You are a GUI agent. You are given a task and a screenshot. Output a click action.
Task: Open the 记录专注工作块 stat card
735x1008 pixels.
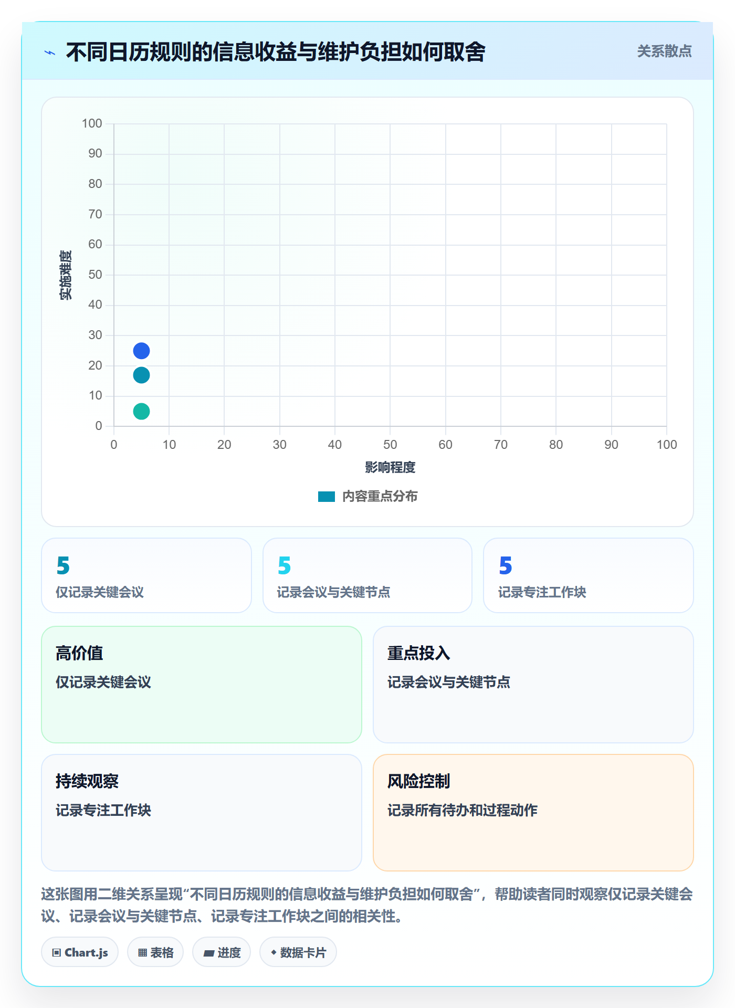point(589,575)
